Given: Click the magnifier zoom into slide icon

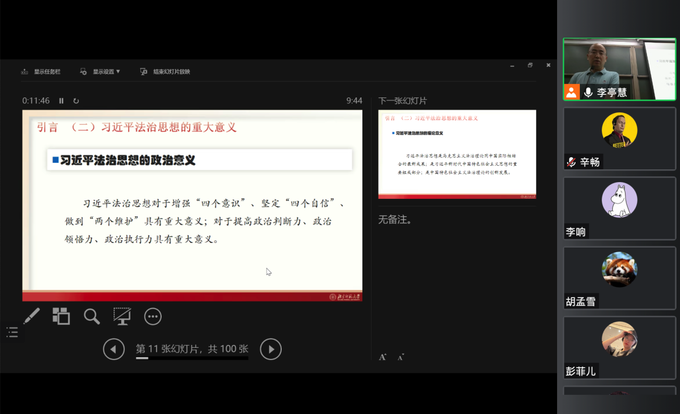Looking at the screenshot, I should click(x=92, y=316).
